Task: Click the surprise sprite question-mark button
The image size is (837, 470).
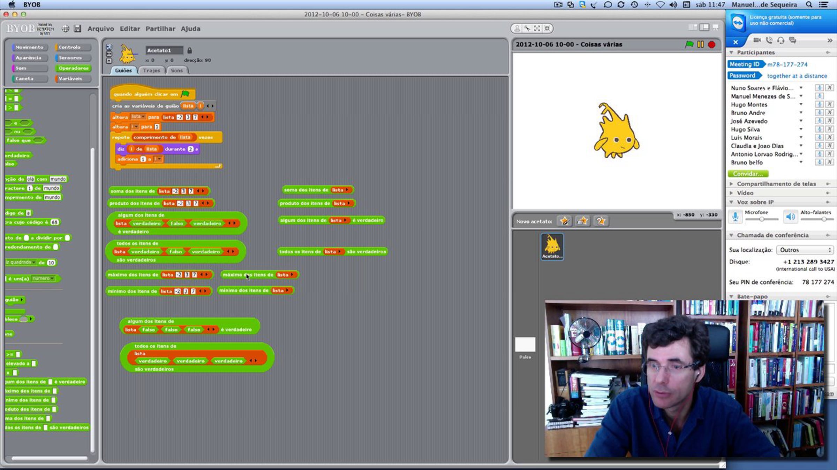Action: (x=601, y=221)
